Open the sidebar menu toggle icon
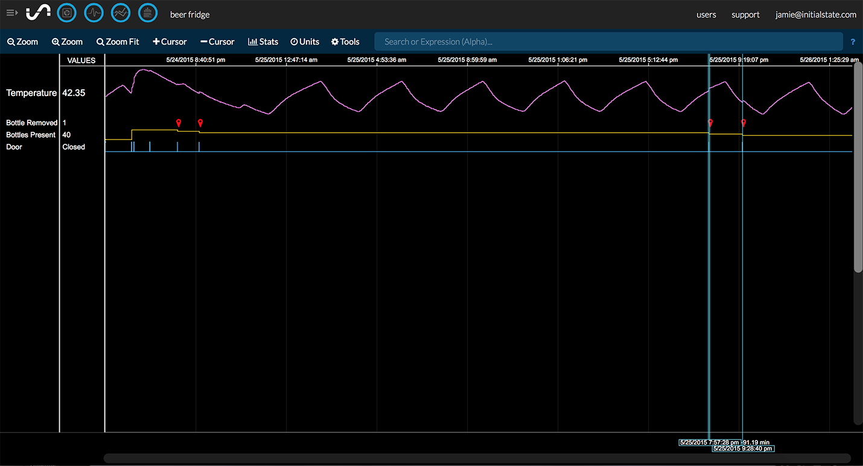 pos(12,13)
